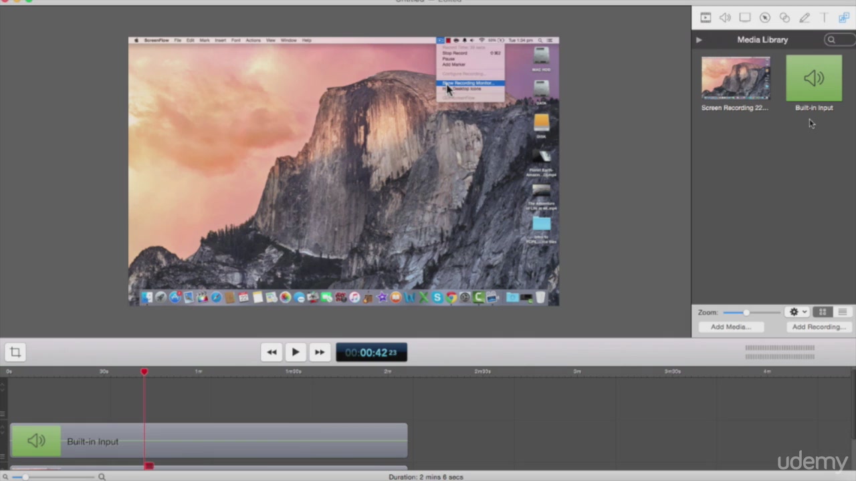The width and height of the screenshot is (856, 481).
Task: Open the Annotations pencil tab
Action: pos(805,18)
